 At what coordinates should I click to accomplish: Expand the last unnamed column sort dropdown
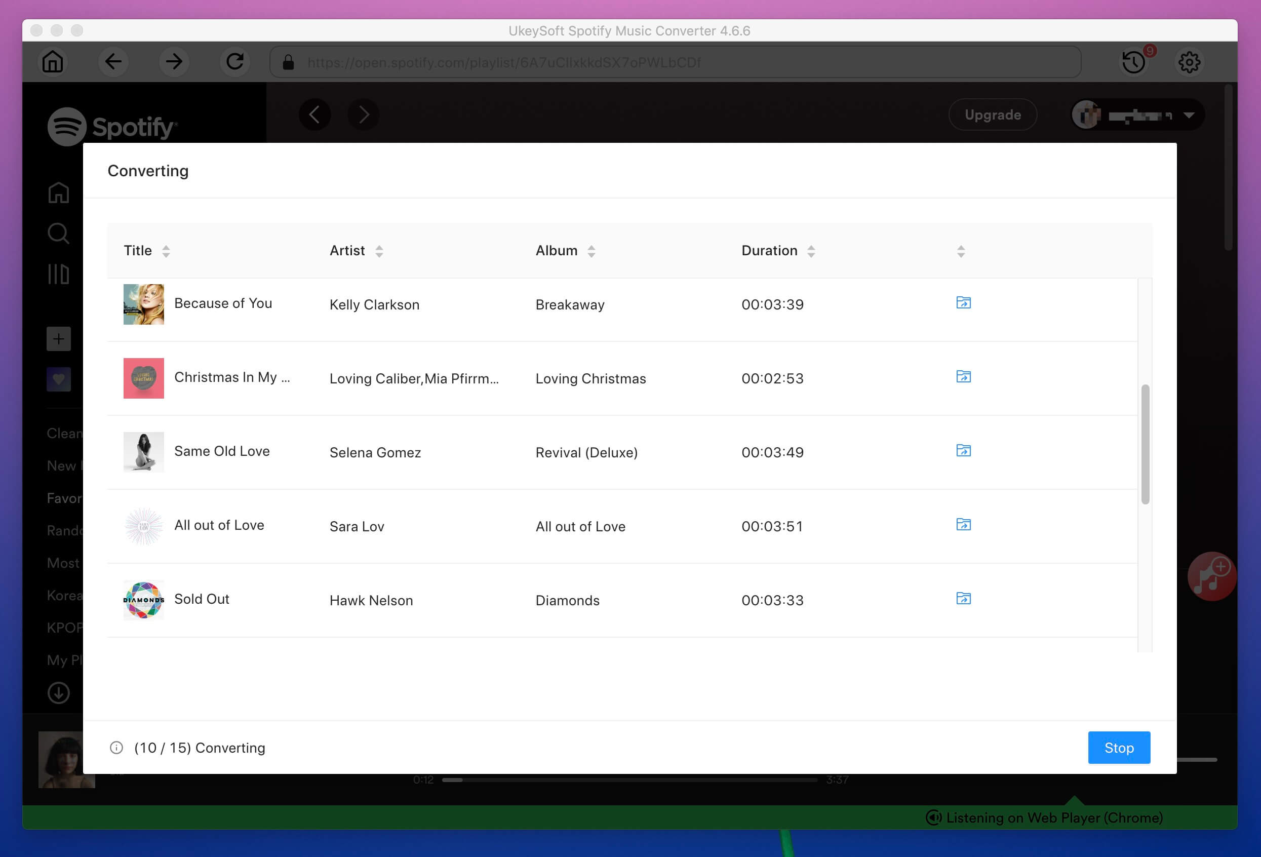[962, 251]
